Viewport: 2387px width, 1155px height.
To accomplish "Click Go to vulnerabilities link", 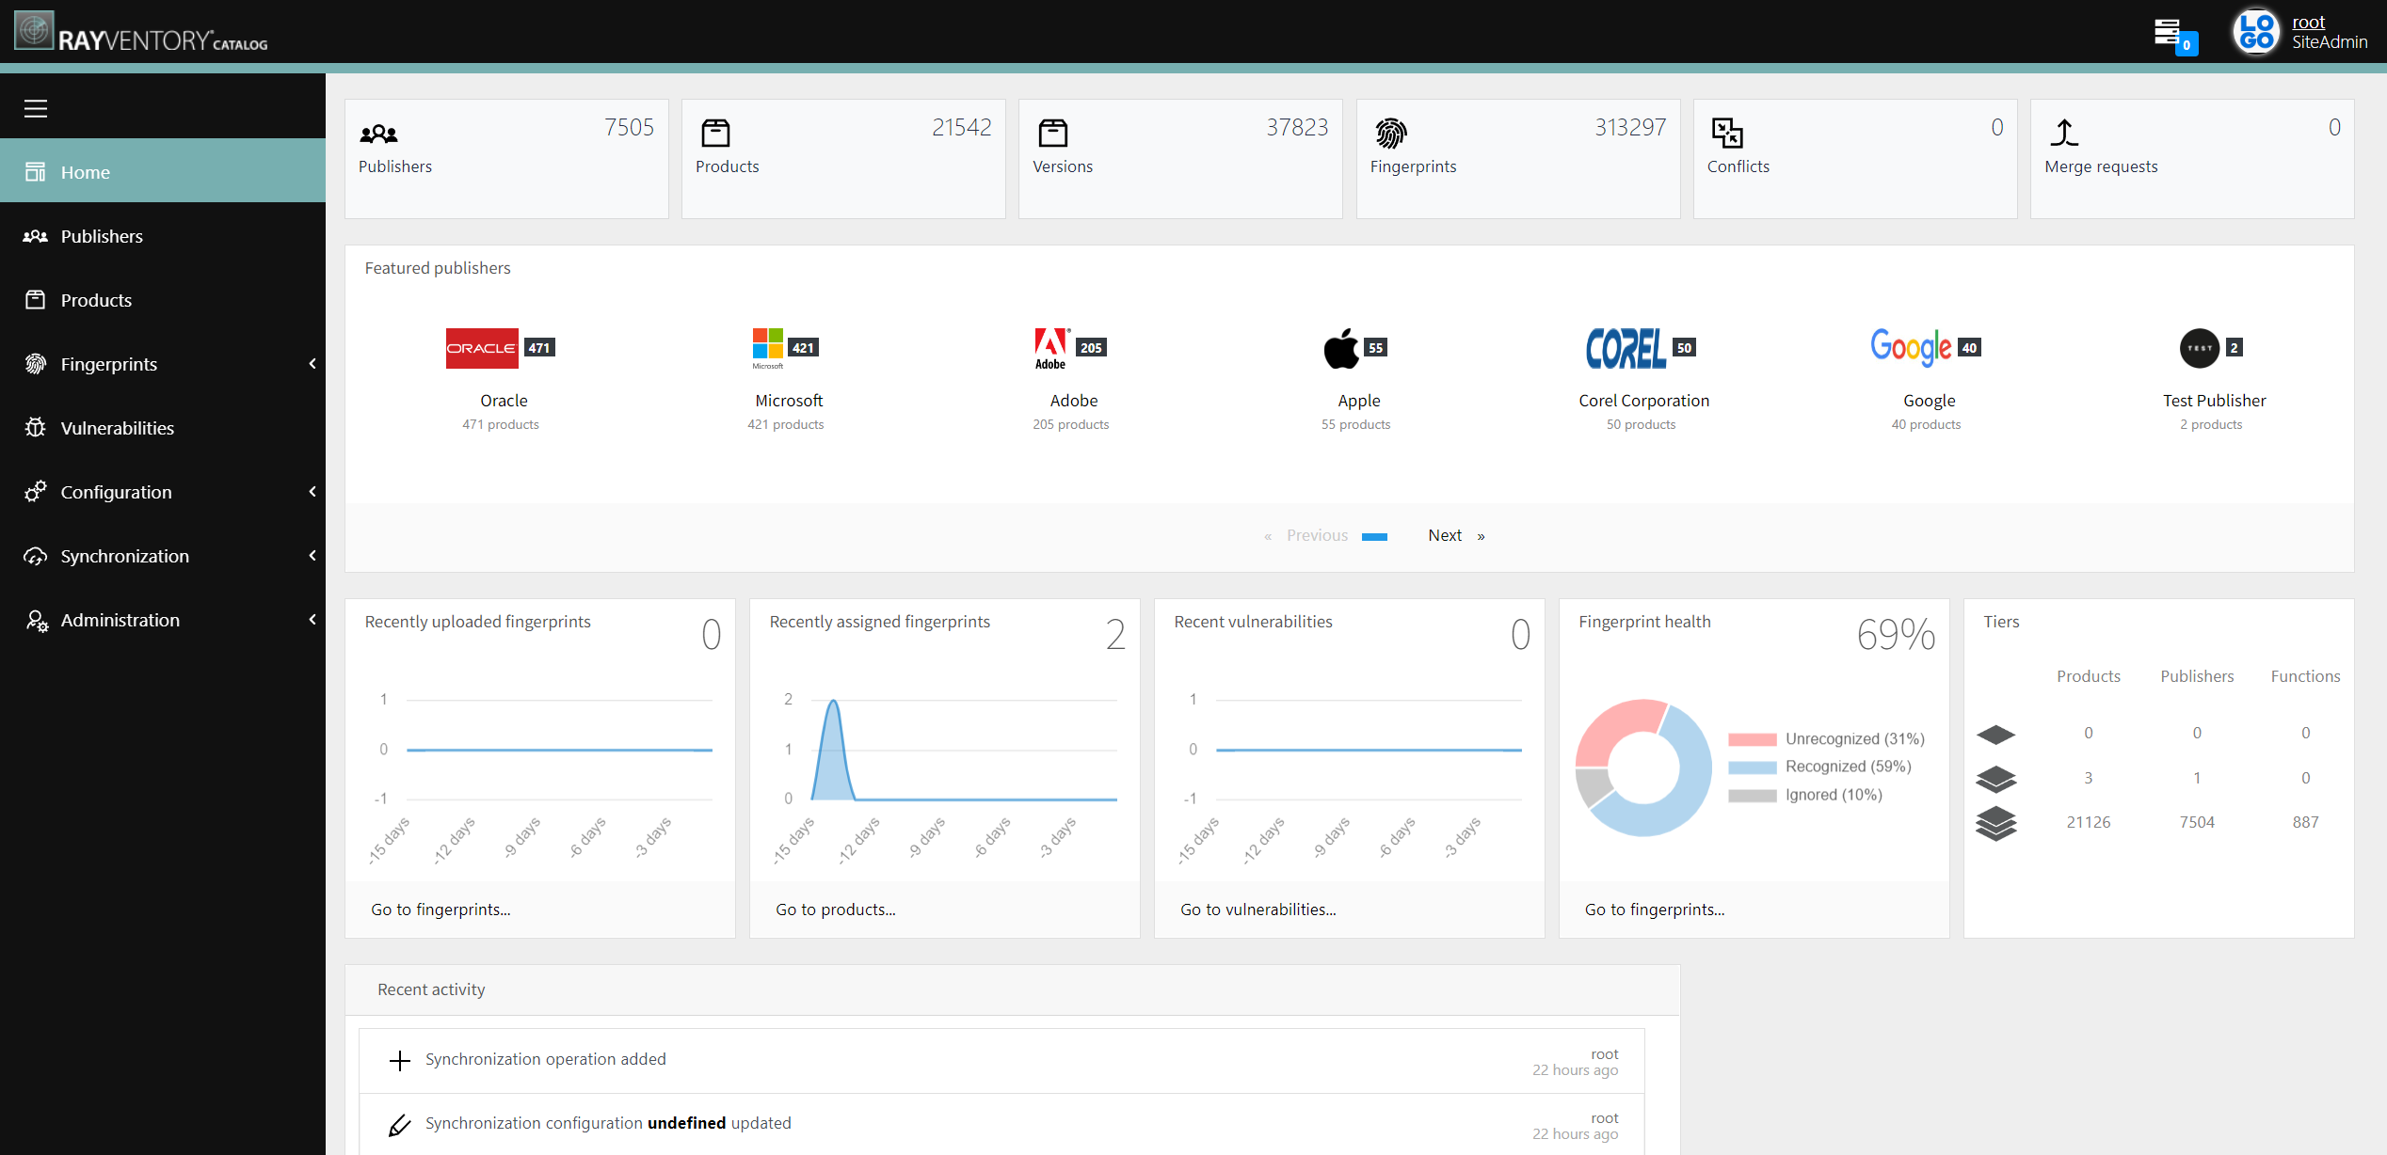I will coord(1256,909).
